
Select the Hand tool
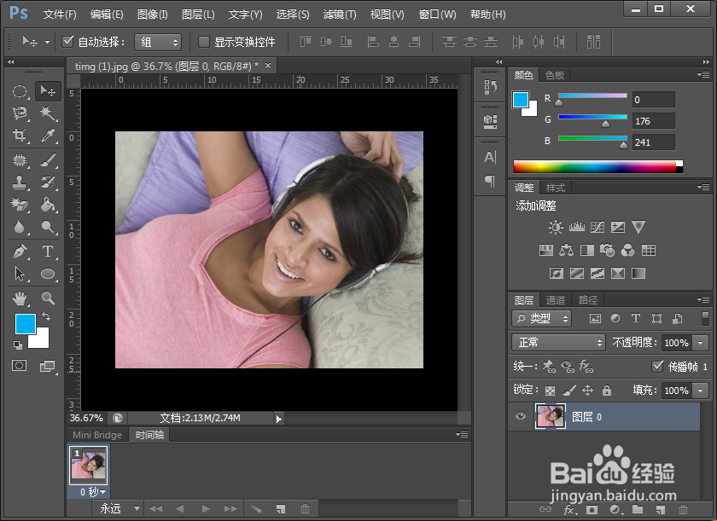20,298
